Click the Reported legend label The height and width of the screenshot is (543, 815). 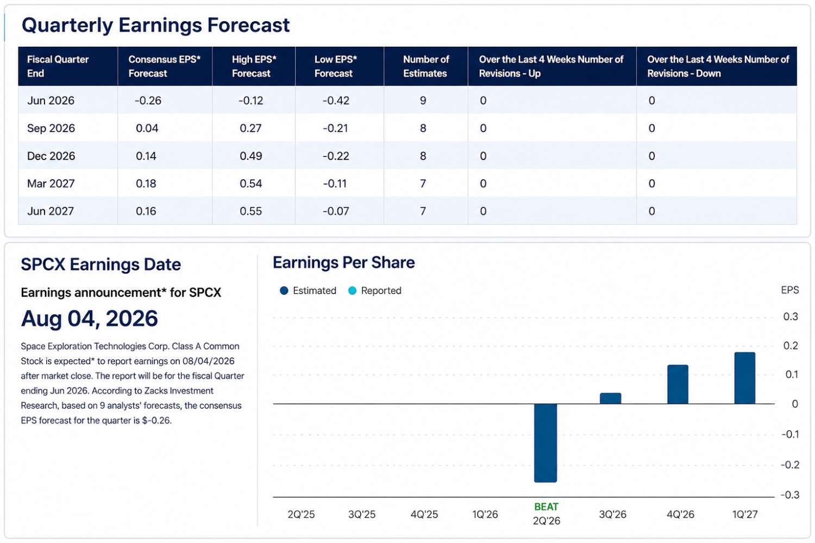tap(381, 291)
